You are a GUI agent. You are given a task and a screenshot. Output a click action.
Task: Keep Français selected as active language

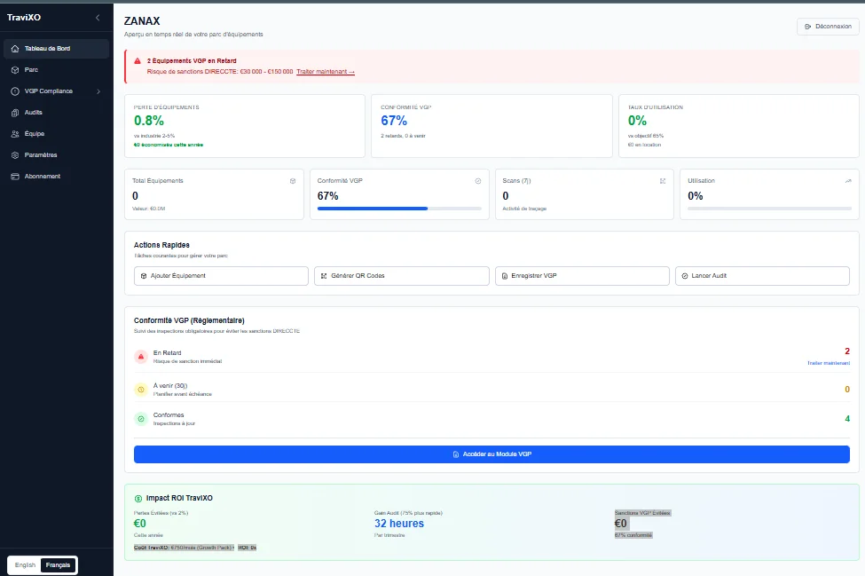point(57,564)
